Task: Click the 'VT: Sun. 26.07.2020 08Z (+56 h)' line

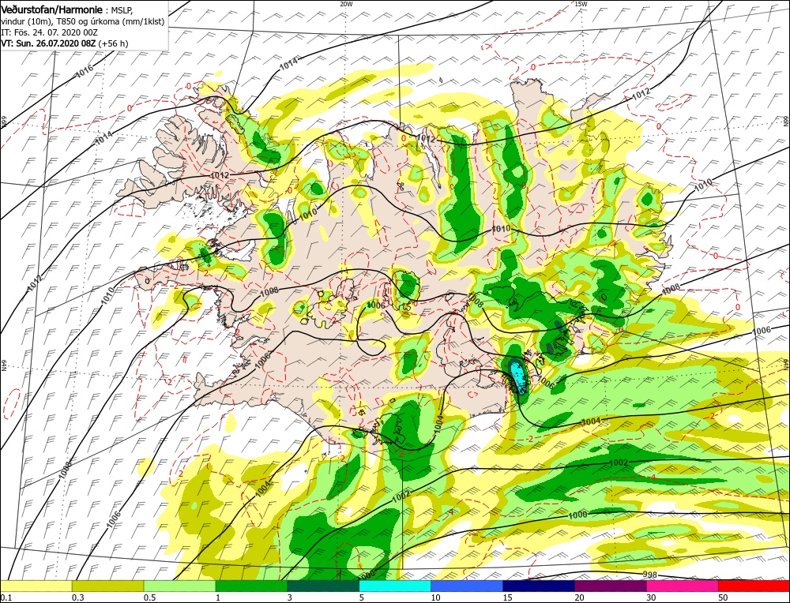Action: pyautogui.click(x=65, y=43)
